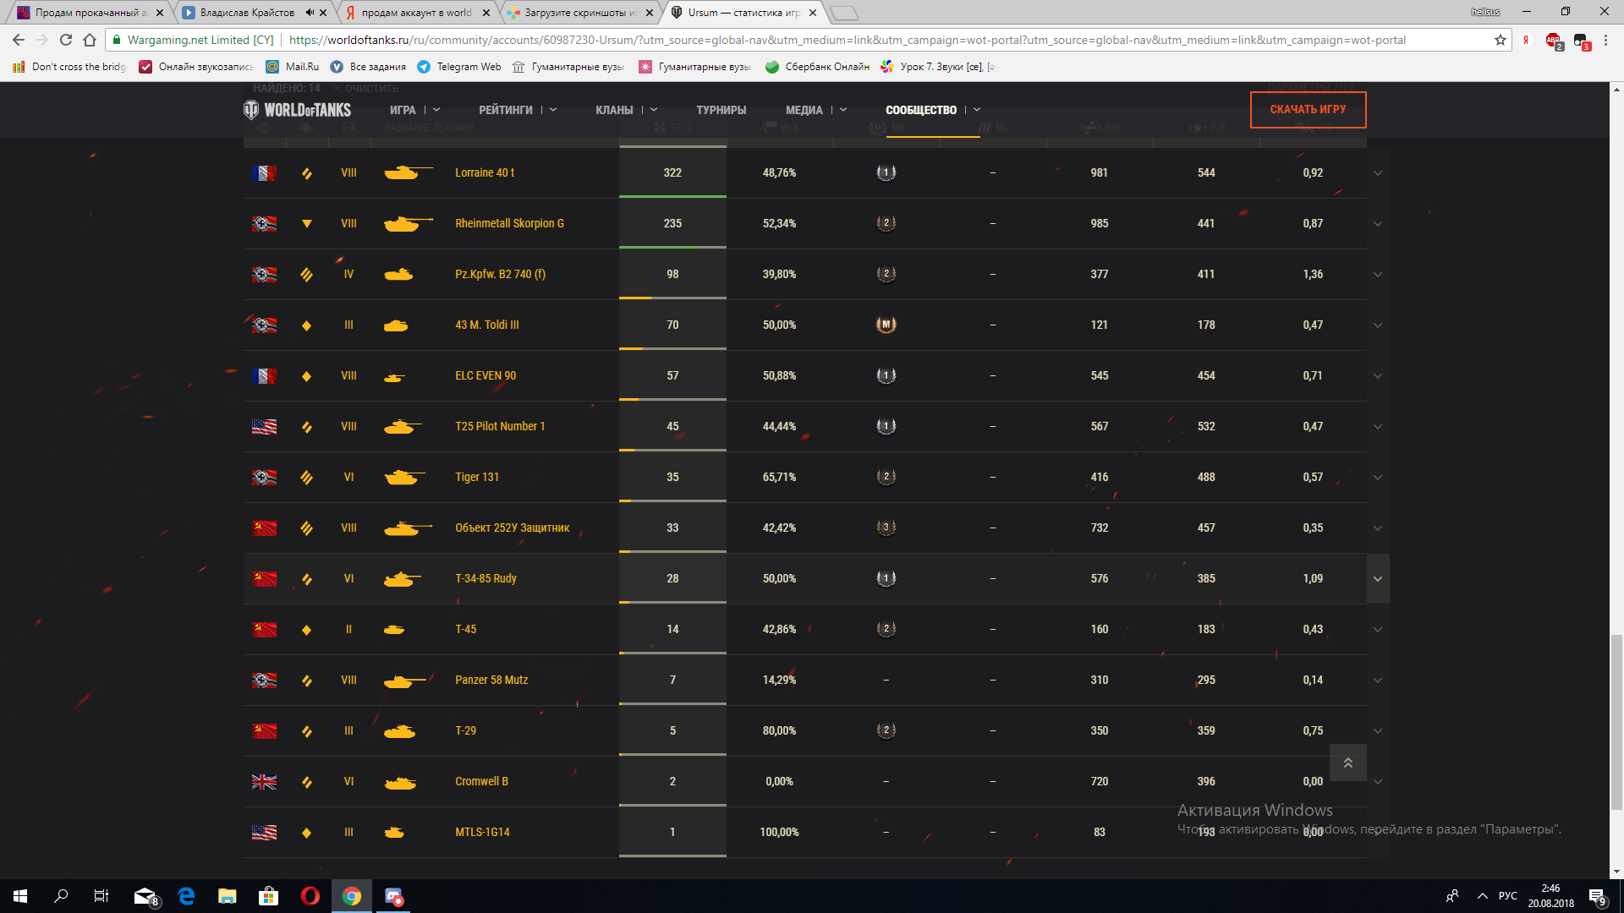Click the tank silhouette for Rheinmetall Skorpion G
Screen dimensions: 1624x913
tap(408, 223)
